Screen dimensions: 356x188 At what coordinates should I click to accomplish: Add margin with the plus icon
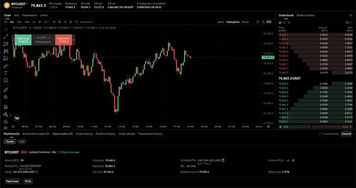[37, 172]
